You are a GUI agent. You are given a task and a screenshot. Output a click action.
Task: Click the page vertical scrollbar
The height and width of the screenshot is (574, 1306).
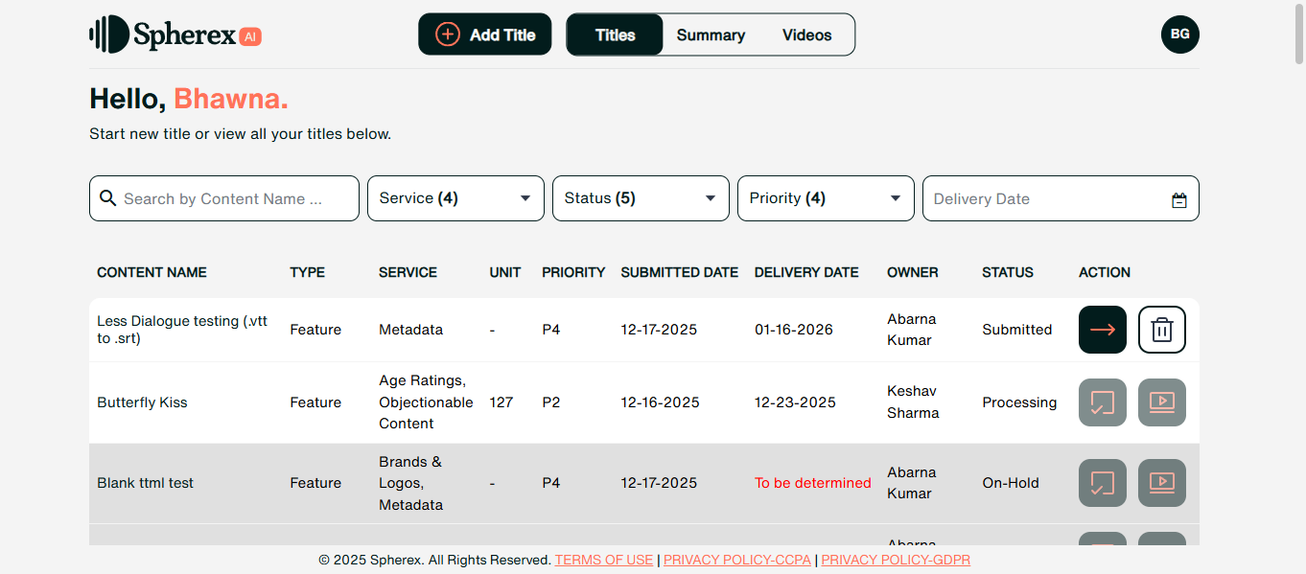coord(1298,287)
